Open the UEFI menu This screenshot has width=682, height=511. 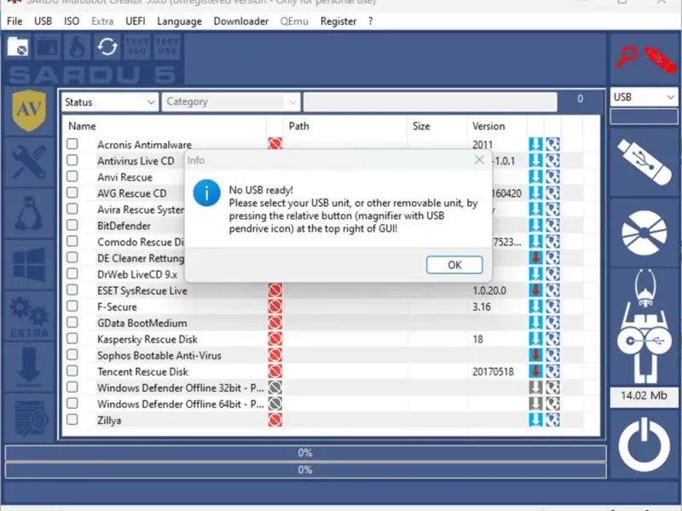[136, 21]
